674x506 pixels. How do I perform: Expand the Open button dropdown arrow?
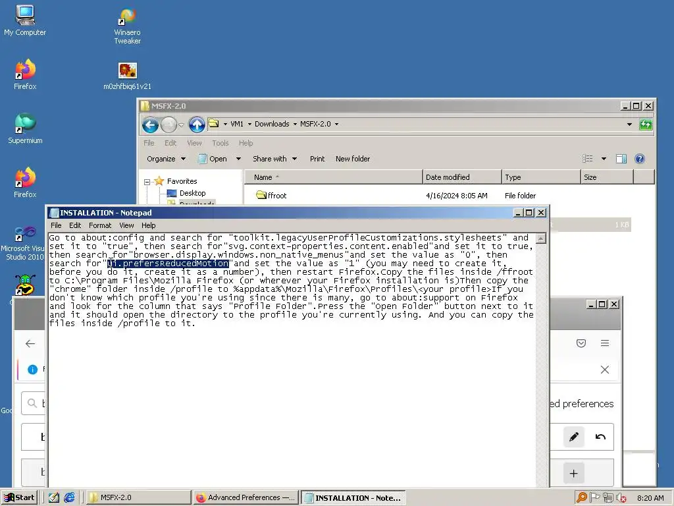coord(238,159)
